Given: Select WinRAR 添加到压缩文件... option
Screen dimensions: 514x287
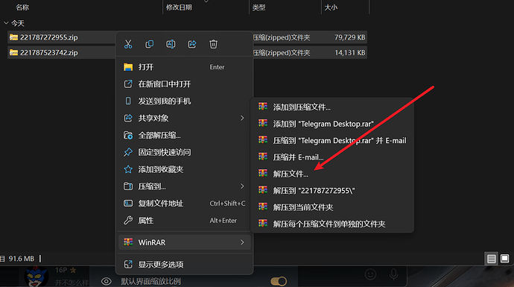Looking at the screenshot, I should (332, 107).
